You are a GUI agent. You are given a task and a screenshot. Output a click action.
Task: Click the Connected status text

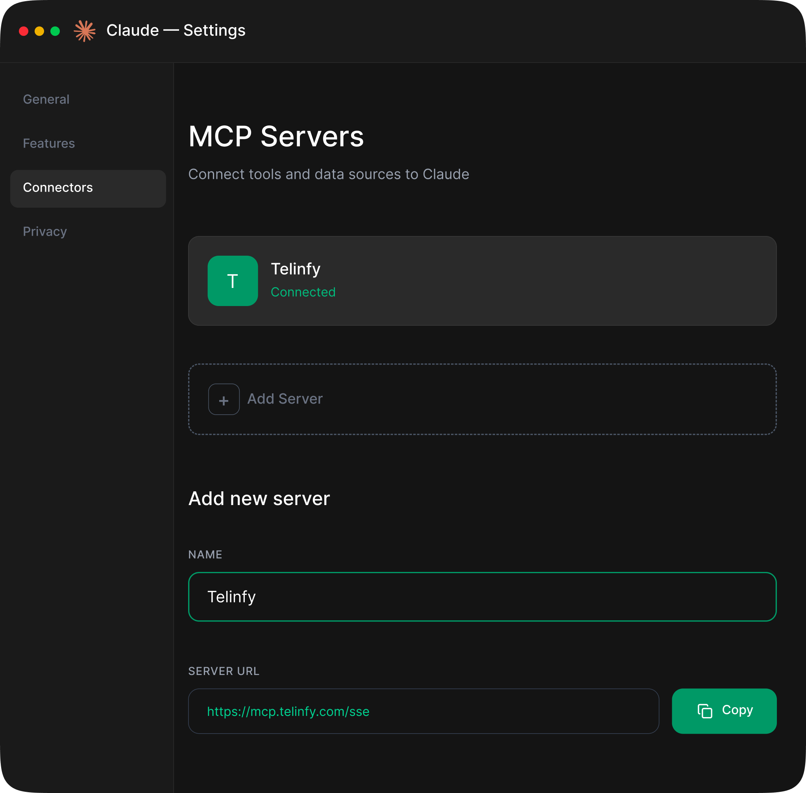[x=303, y=292]
